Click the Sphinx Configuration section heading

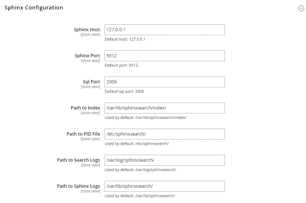click(x=34, y=8)
